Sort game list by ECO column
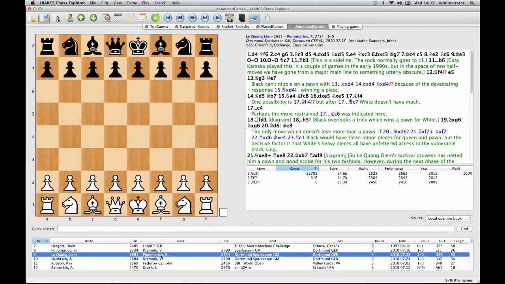The width and height of the screenshot is (505, 284). [x=441, y=241]
